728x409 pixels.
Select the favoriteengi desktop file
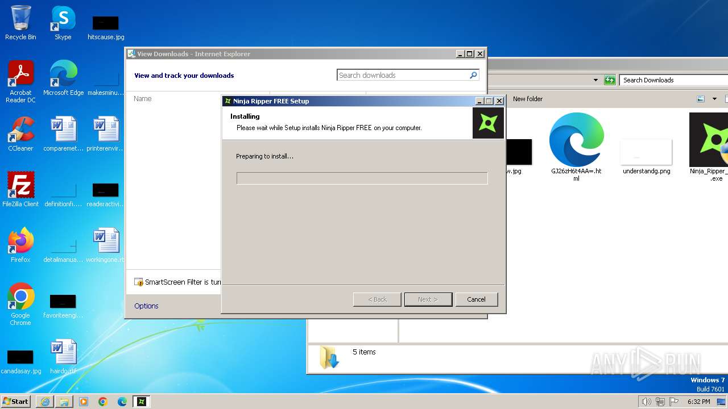click(x=63, y=306)
